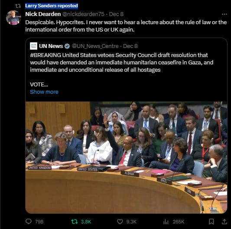The image size is (231, 229).
Task: Open Nick Dearden's Dec 8 timestamp
Action: tap(116, 14)
